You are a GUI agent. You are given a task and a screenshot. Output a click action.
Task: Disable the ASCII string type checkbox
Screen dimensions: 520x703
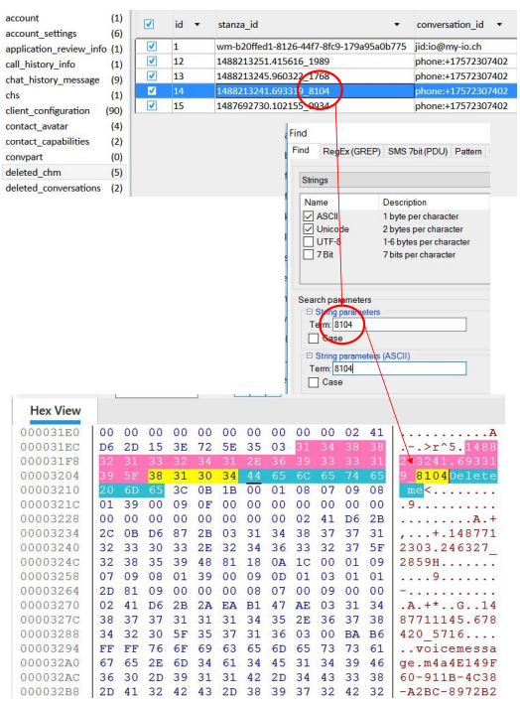click(309, 216)
